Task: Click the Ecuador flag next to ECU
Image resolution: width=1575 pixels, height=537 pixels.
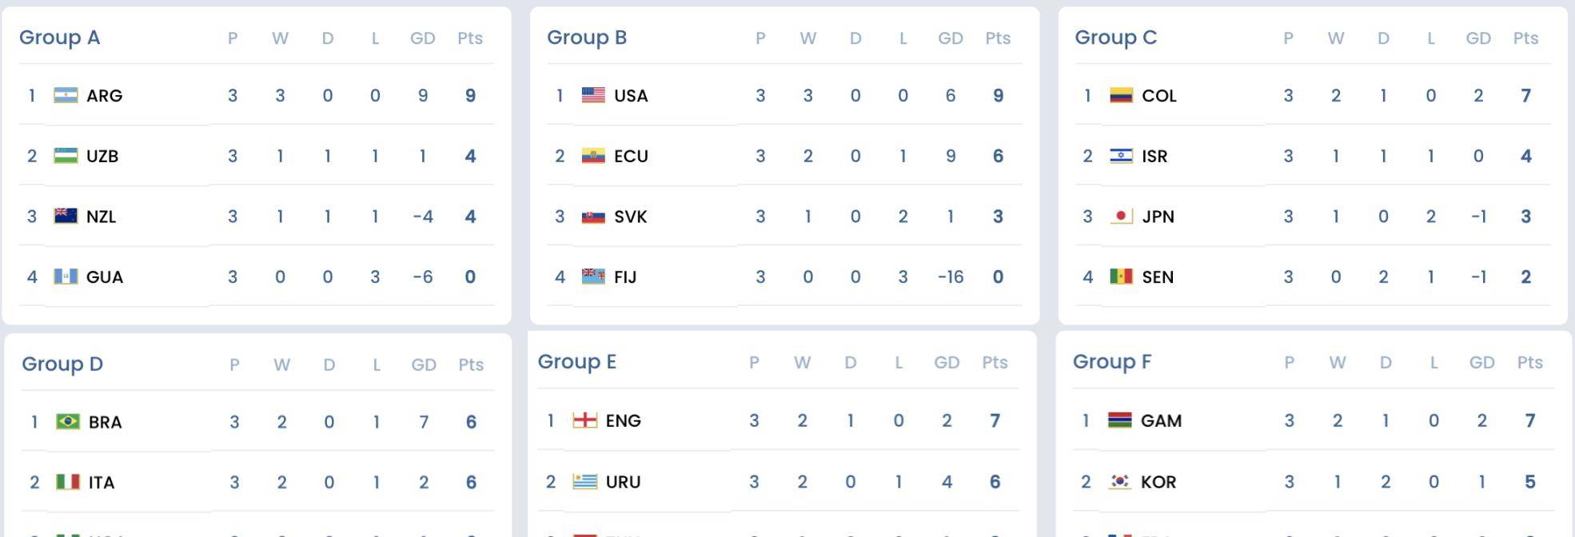Action: (x=593, y=156)
